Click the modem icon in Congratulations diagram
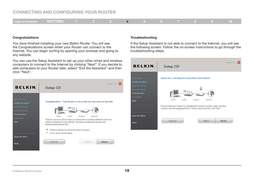 pyautogui.click(x=85, y=111)
